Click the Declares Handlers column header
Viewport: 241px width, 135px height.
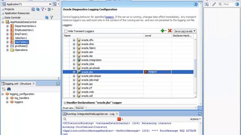(182, 36)
